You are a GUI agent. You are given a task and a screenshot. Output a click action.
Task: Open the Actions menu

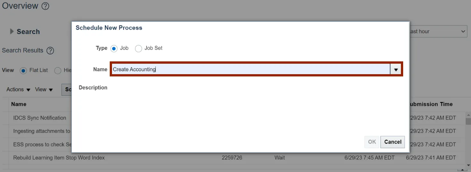coord(18,90)
